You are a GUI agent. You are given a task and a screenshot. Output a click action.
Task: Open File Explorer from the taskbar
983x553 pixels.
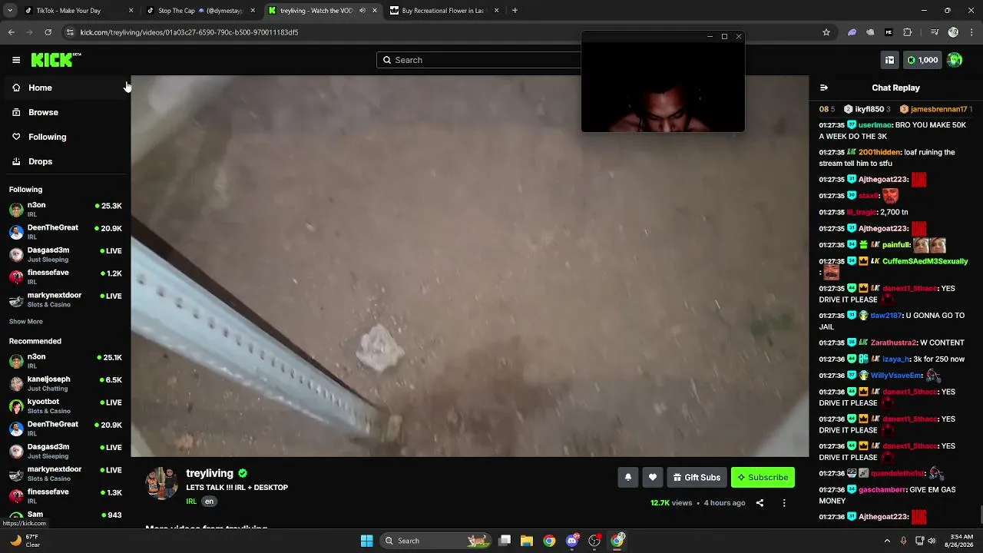click(x=527, y=541)
